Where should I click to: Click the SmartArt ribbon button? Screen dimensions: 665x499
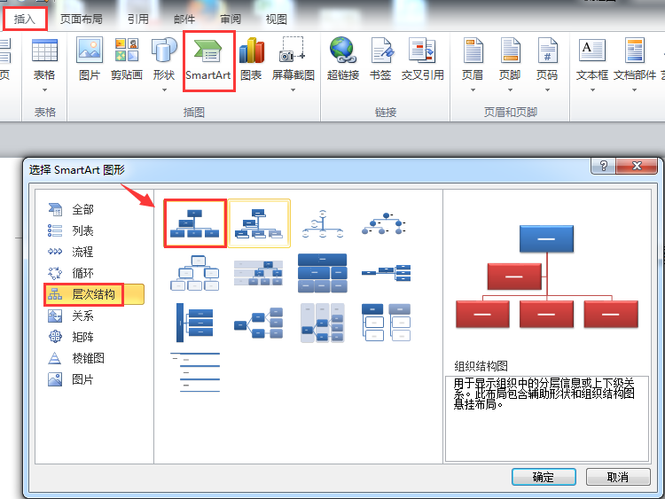pos(208,60)
